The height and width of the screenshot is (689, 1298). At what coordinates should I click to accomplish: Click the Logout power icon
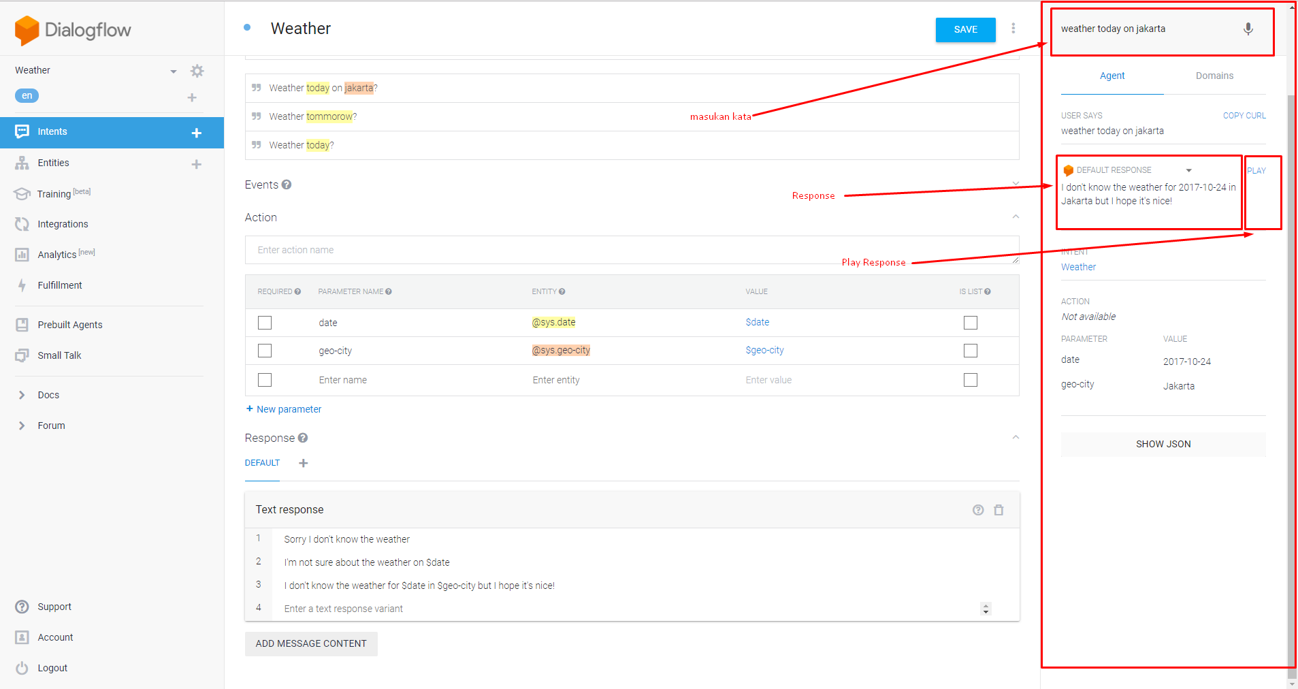[22, 668]
